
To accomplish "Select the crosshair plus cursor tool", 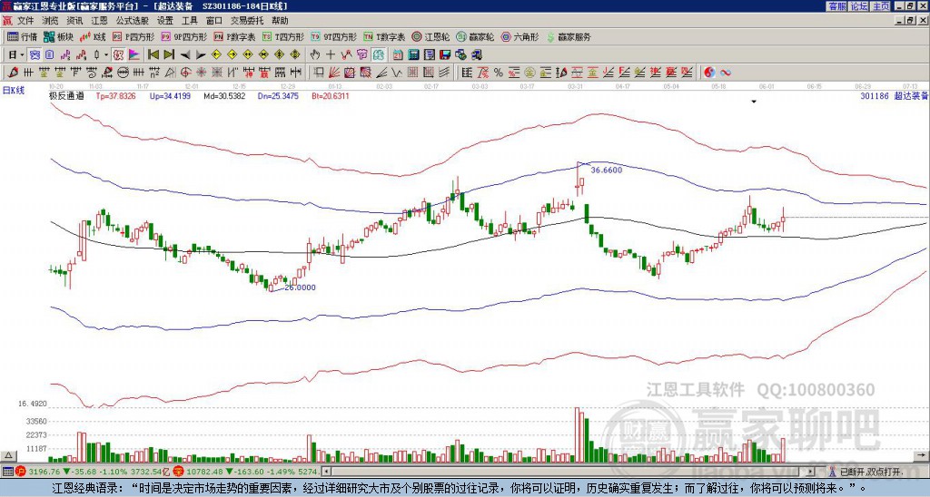I will (x=331, y=55).
